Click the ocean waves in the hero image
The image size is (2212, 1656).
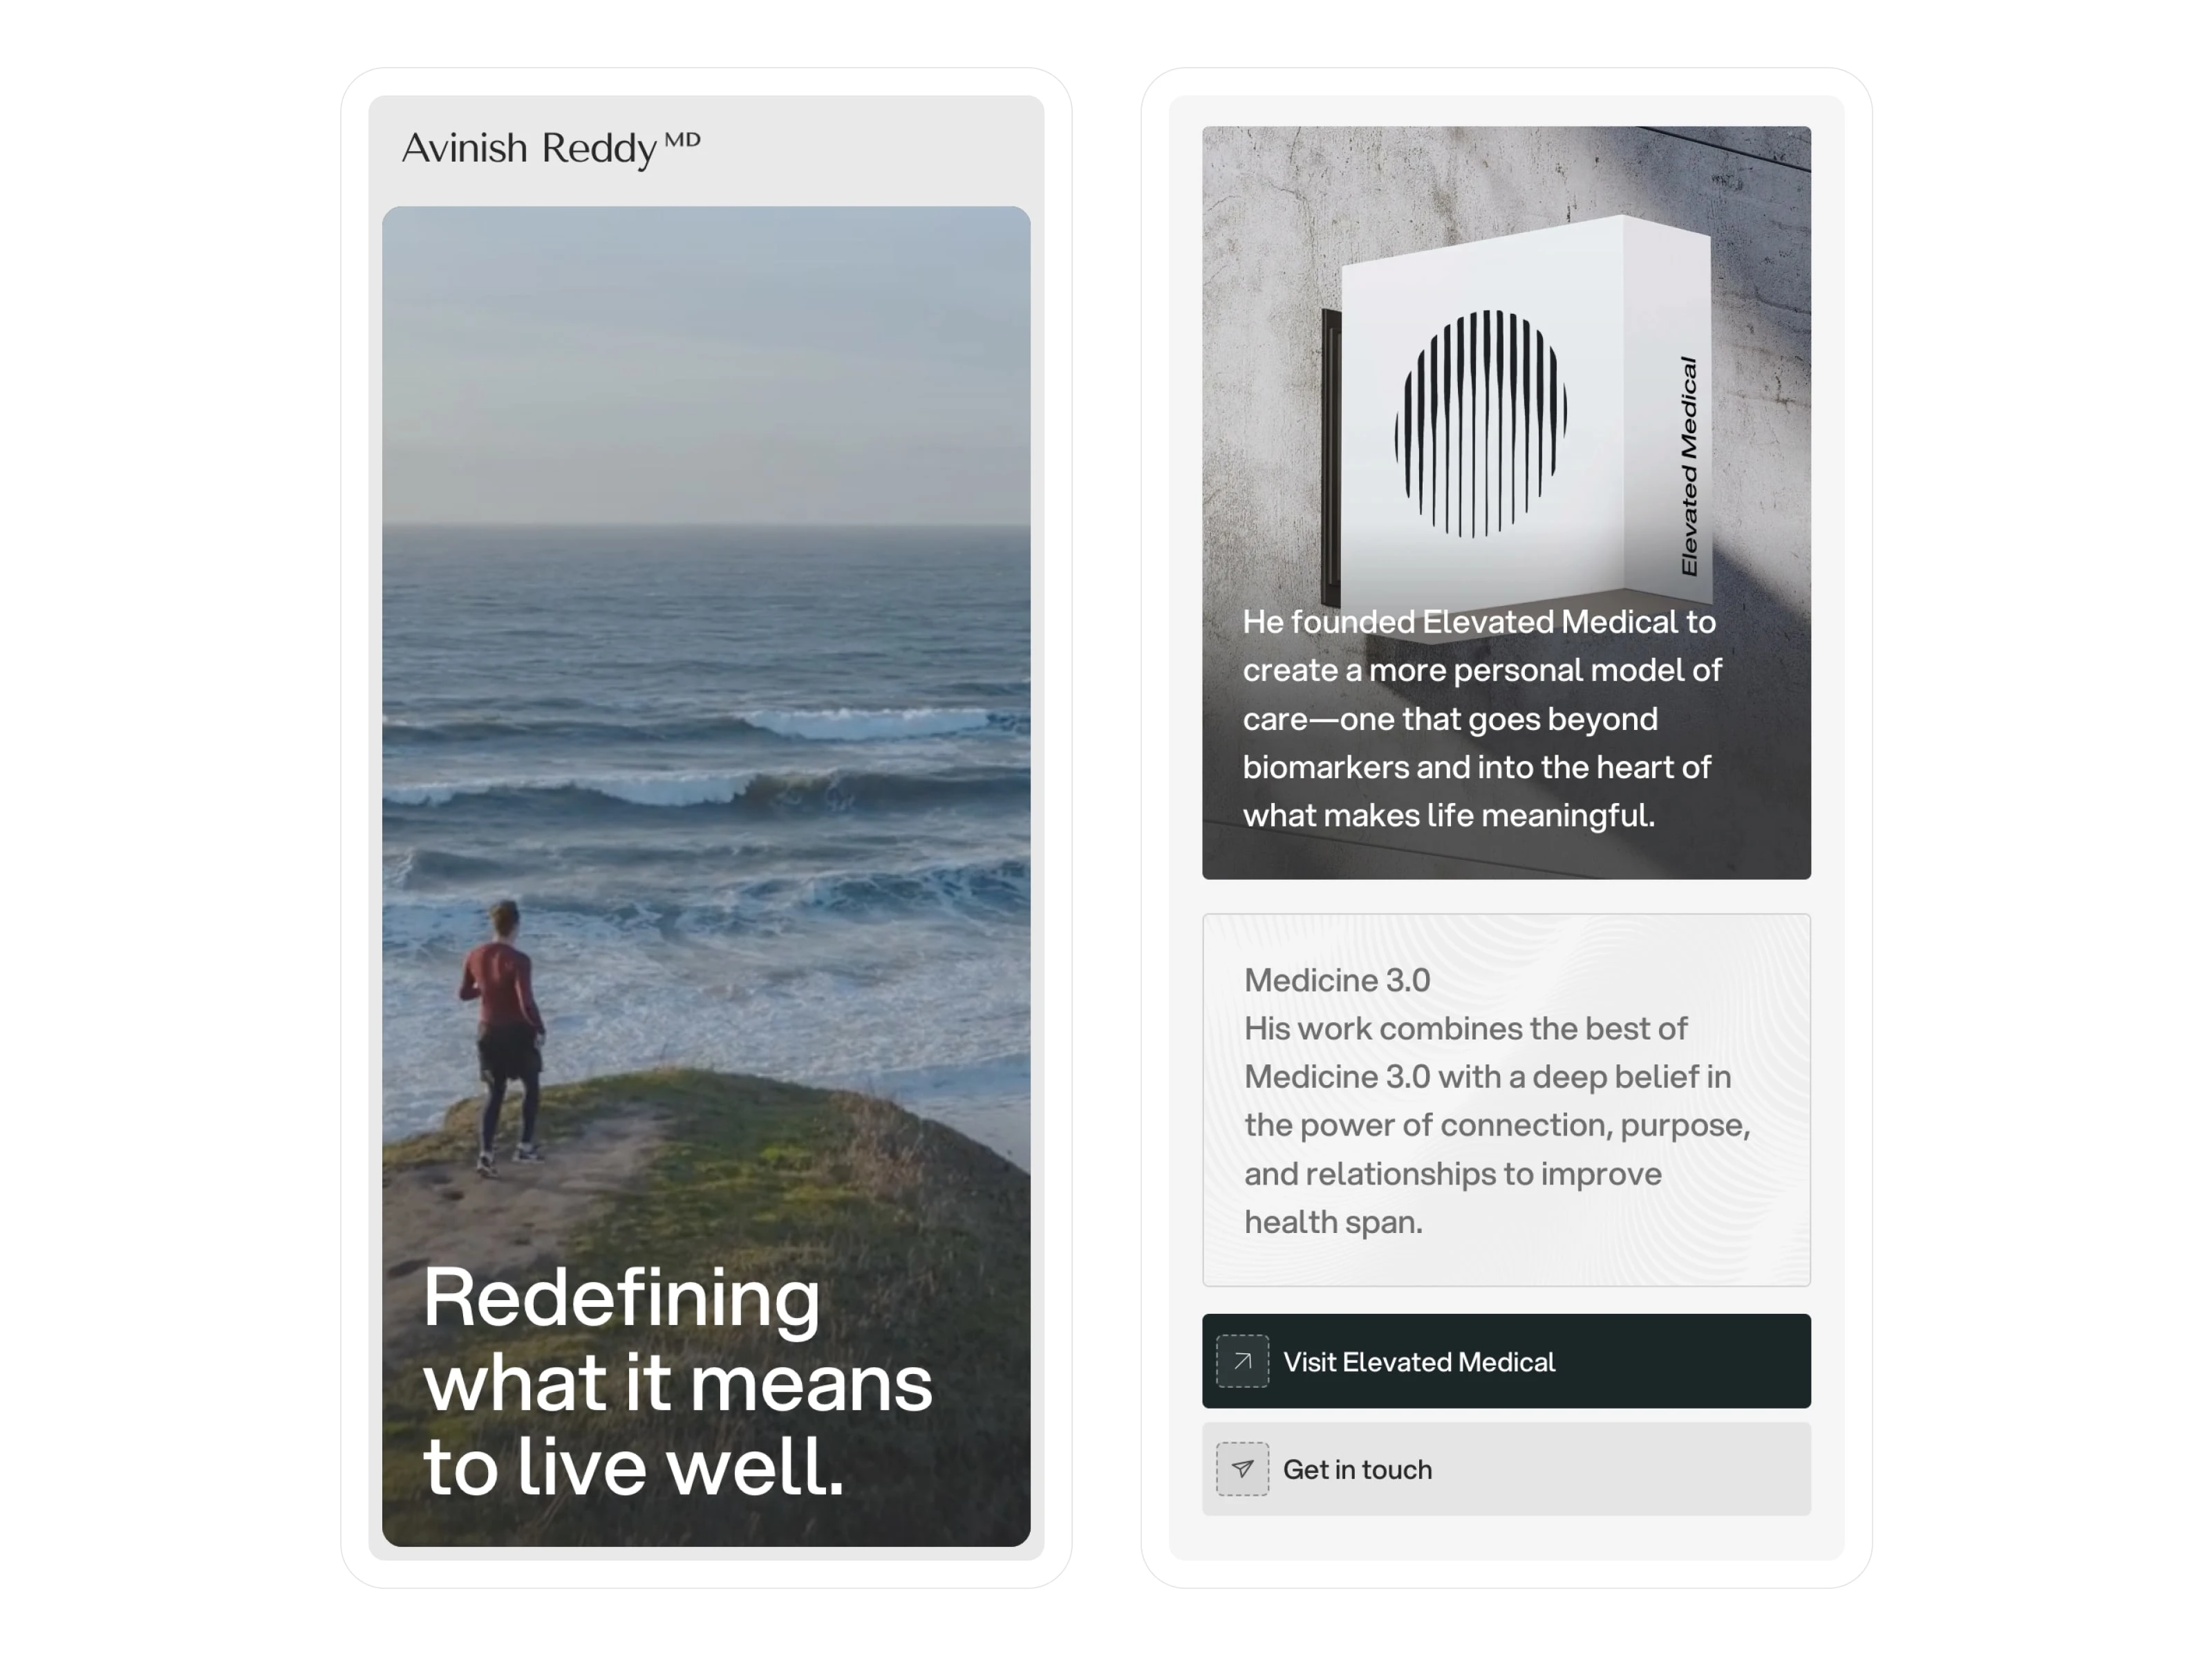click(x=706, y=780)
